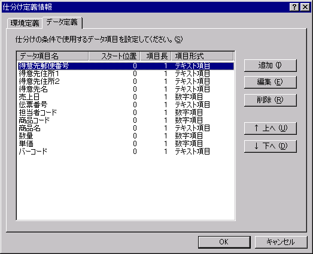This screenshot has width=313, height=254.
Task: Select the 得意先名 row
Action: [x=126, y=89]
